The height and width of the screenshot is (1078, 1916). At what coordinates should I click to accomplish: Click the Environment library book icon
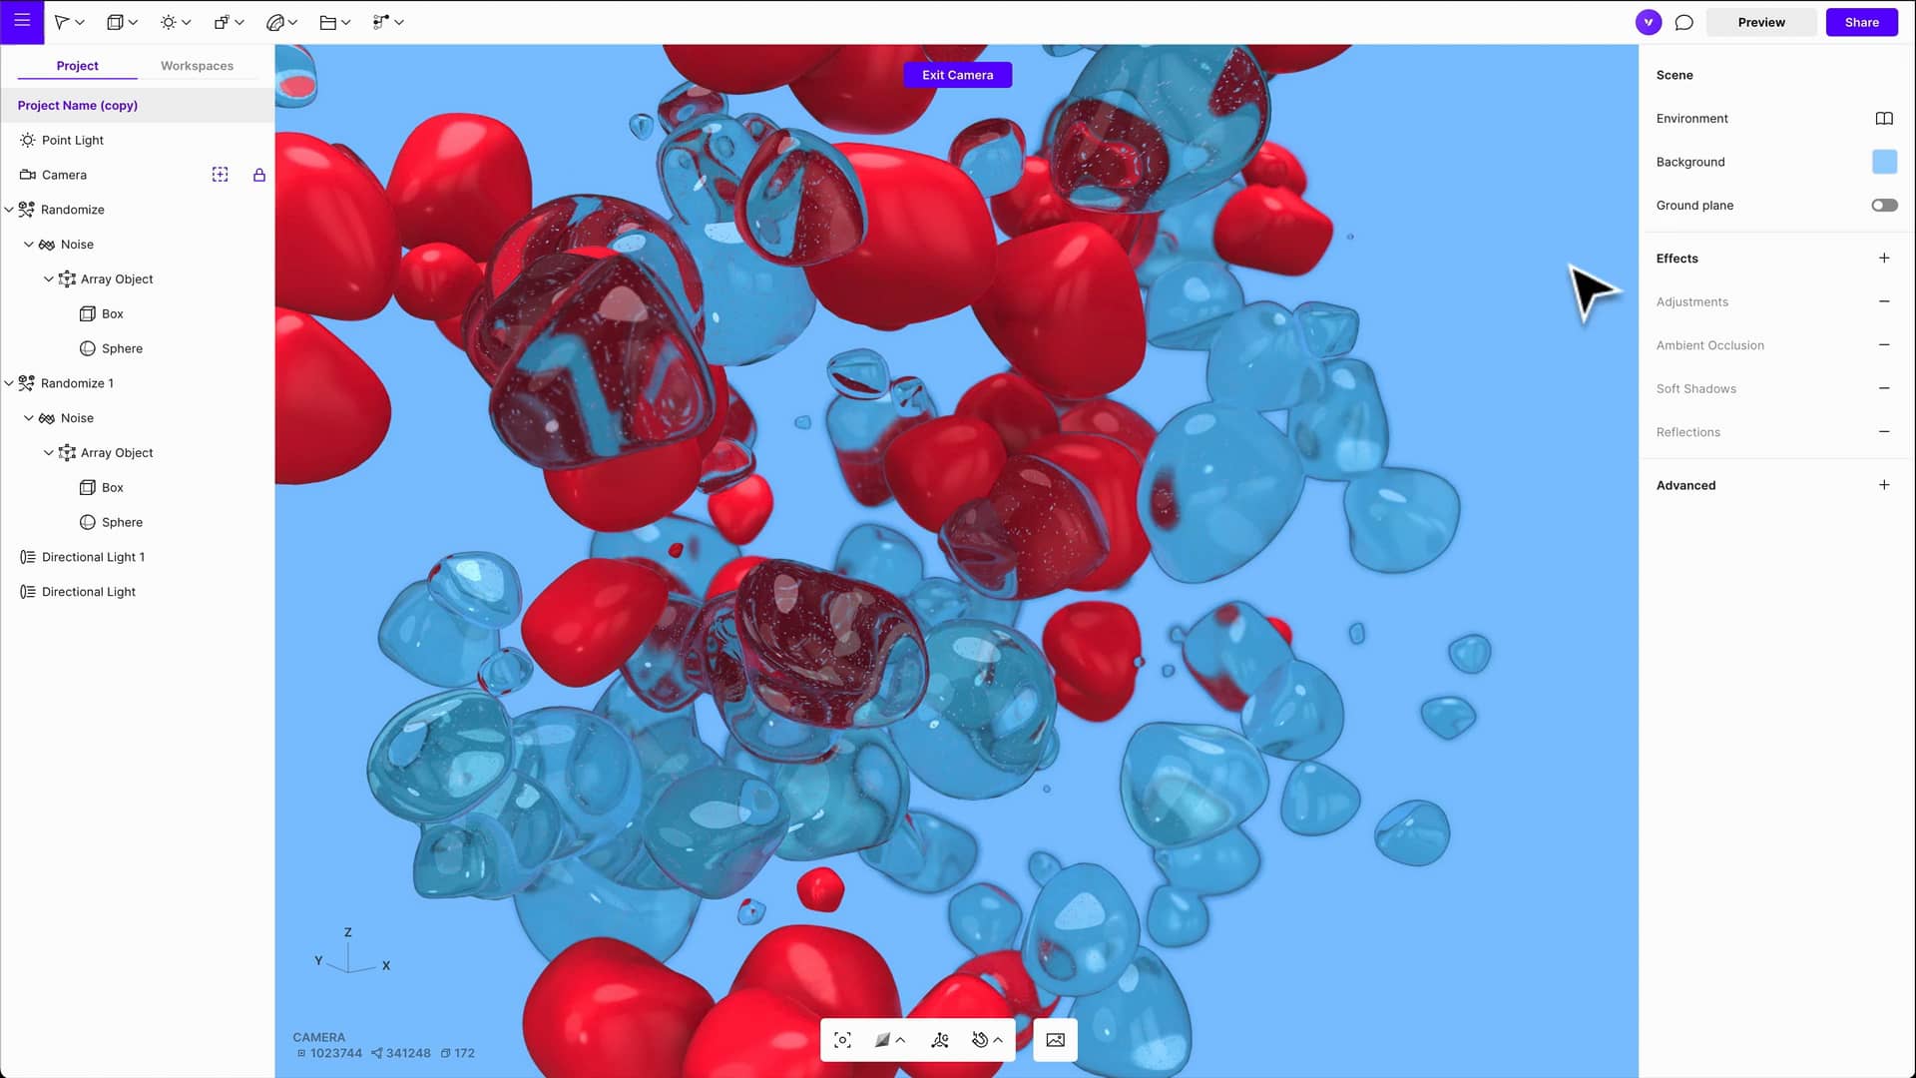click(1883, 119)
